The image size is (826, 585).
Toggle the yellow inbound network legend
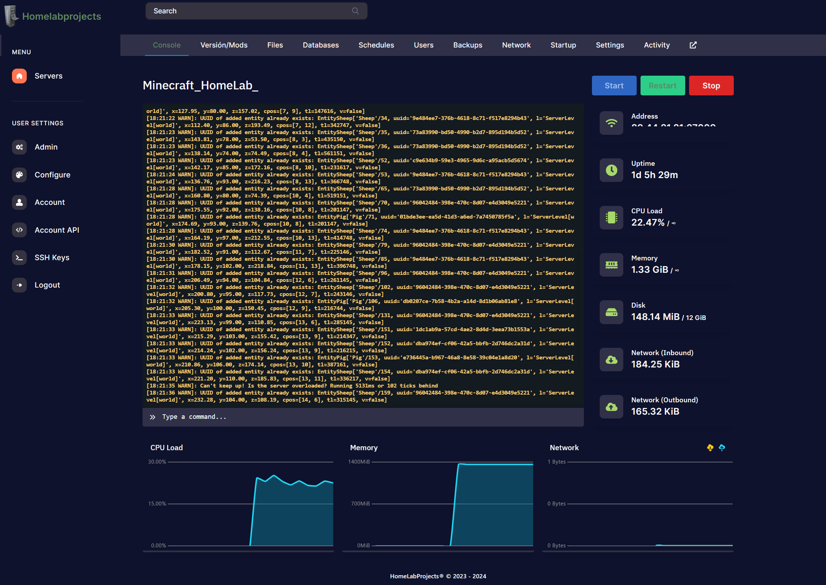pyautogui.click(x=710, y=447)
